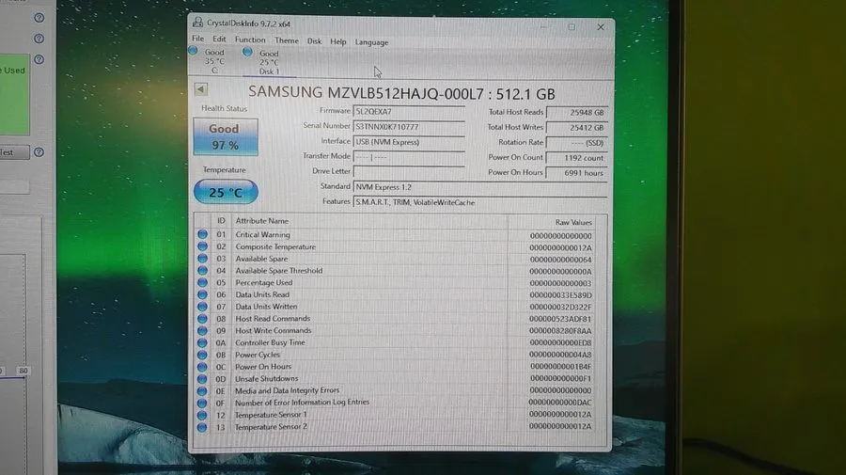The height and width of the screenshot is (475, 846).
Task: Open the Disk menu
Action: coord(314,41)
